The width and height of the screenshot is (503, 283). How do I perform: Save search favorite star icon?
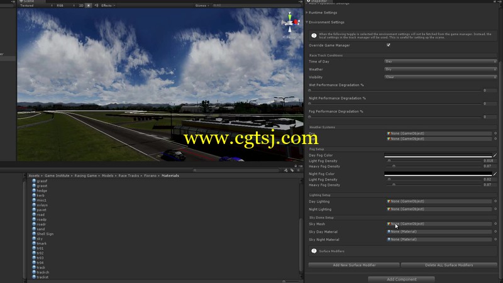(x=298, y=170)
